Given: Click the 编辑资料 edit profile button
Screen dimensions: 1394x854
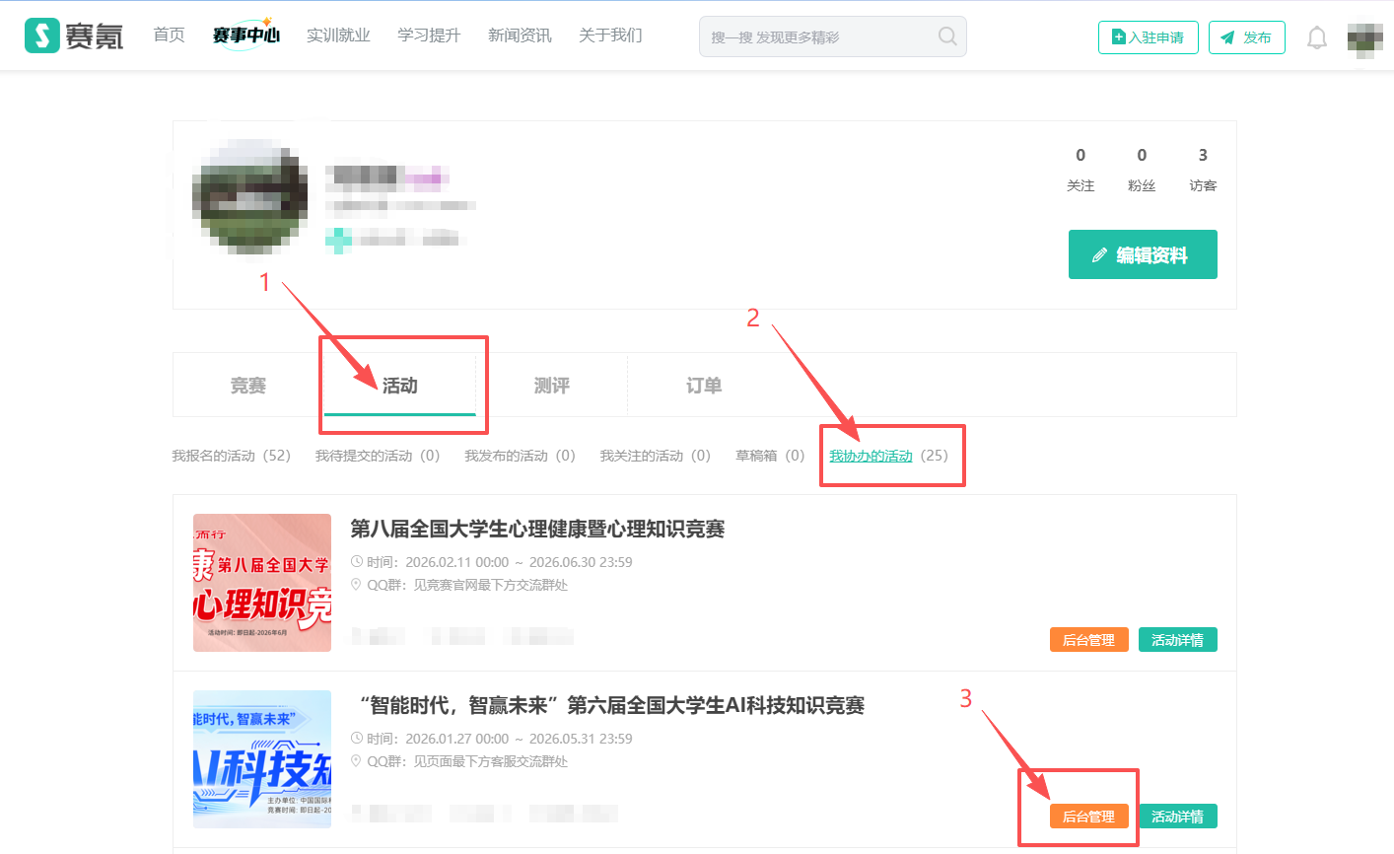Looking at the screenshot, I should pos(1142,255).
